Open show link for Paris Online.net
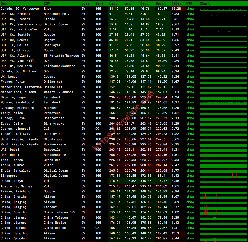 pos(190,82)
